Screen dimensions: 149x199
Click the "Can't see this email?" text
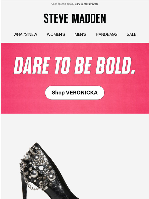click(x=63, y=4)
